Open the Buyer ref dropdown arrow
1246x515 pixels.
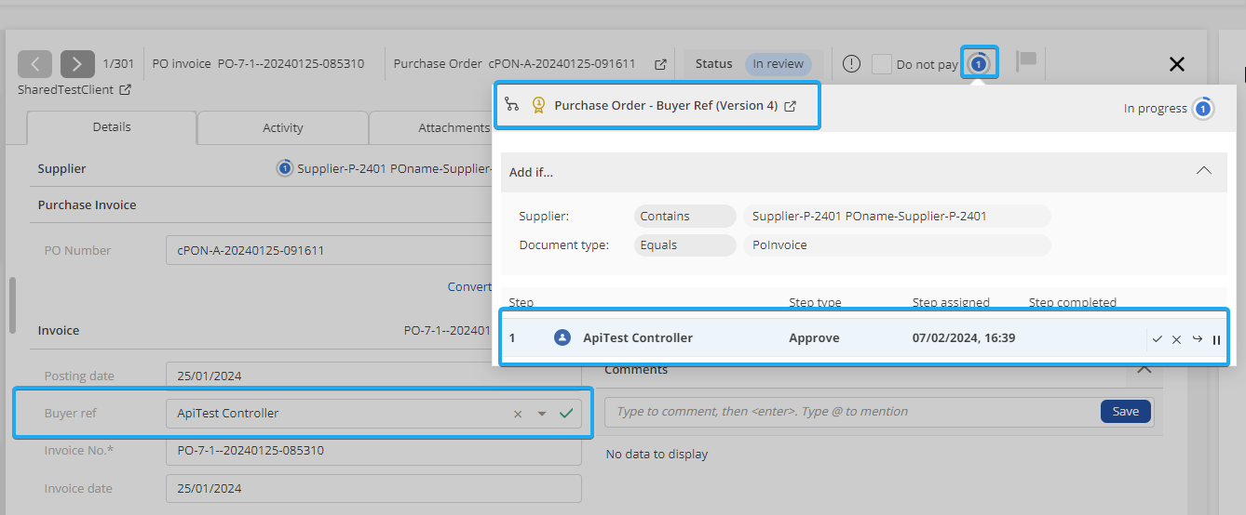(x=542, y=414)
